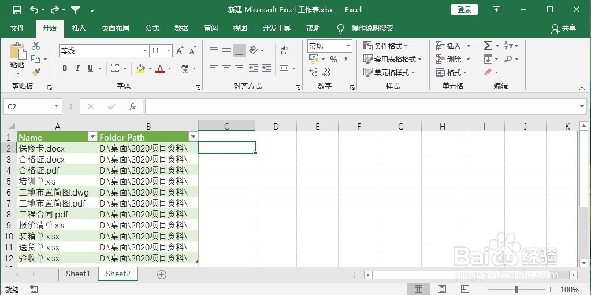This screenshot has height=295, width=591.
Task: Decrease font size with the smaller A
Action: 192,50
